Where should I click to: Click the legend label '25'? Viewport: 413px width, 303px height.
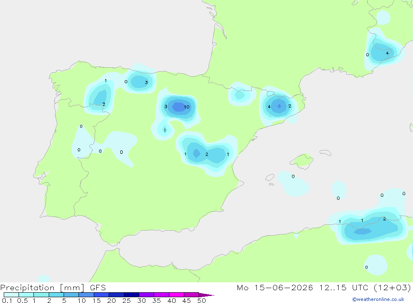tap(126, 301)
